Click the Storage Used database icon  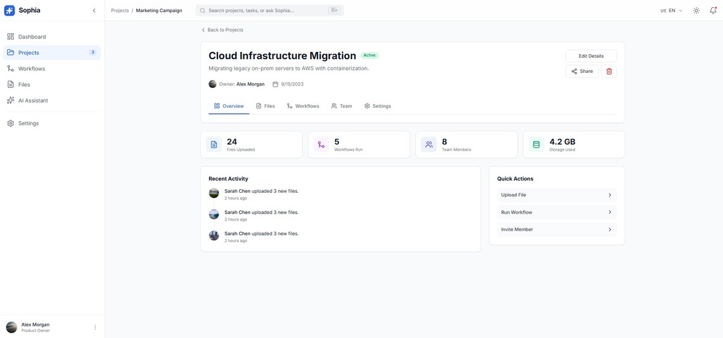tap(536, 145)
